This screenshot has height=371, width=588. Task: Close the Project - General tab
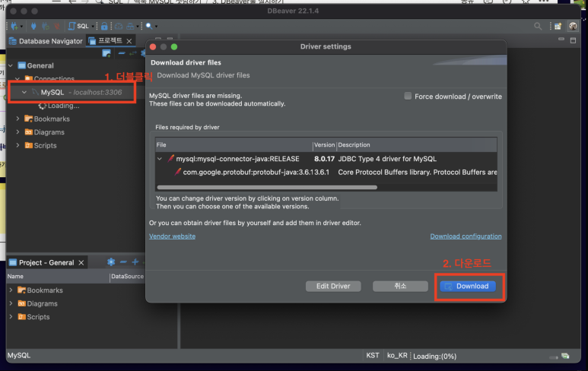[x=81, y=263]
